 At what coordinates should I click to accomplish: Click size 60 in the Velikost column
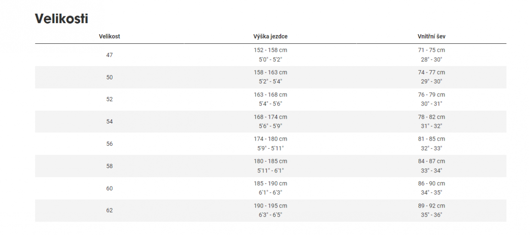[x=110, y=188]
